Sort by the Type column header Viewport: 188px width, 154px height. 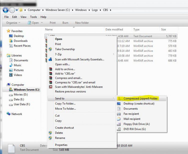136,29
